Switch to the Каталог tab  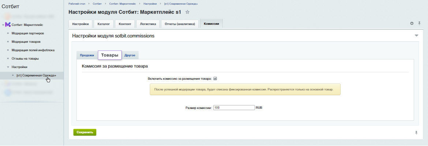[104, 24]
